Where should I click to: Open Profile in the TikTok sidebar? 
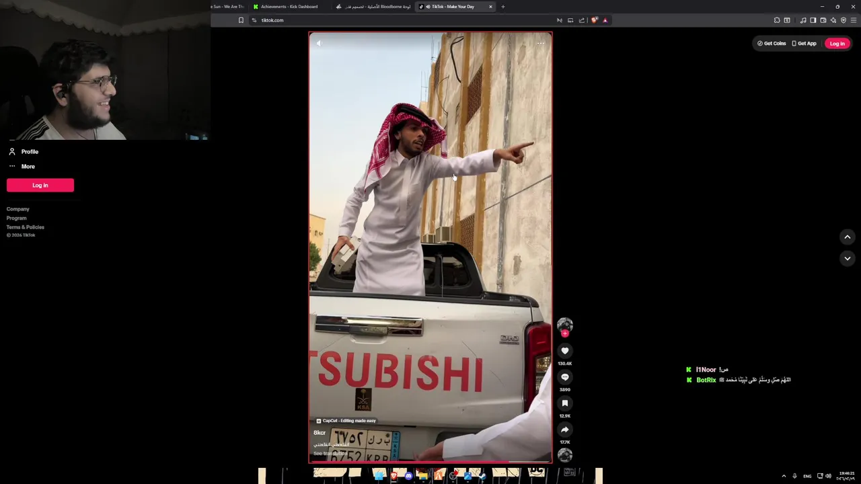tap(24, 152)
